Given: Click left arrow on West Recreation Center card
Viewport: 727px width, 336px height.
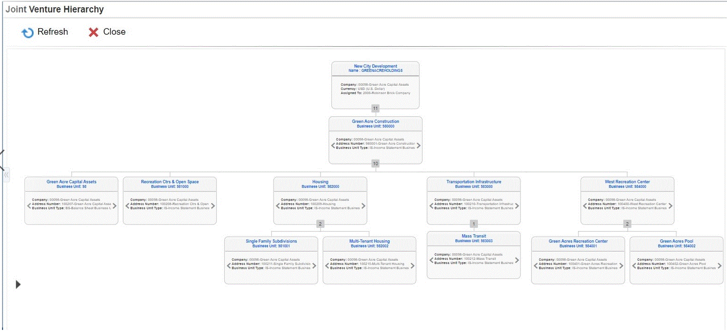Looking at the screenshot, I should coord(584,206).
